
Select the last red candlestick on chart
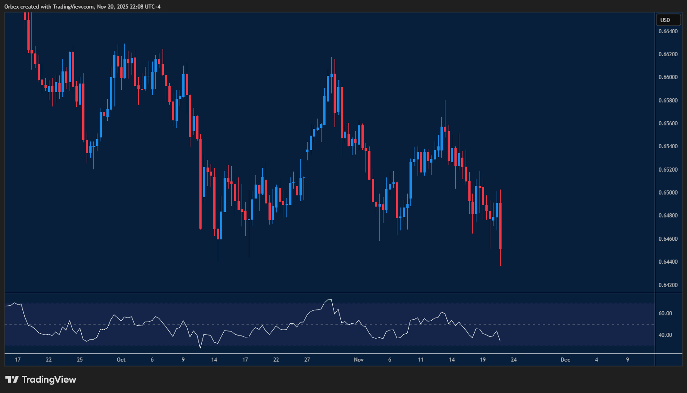pos(500,225)
